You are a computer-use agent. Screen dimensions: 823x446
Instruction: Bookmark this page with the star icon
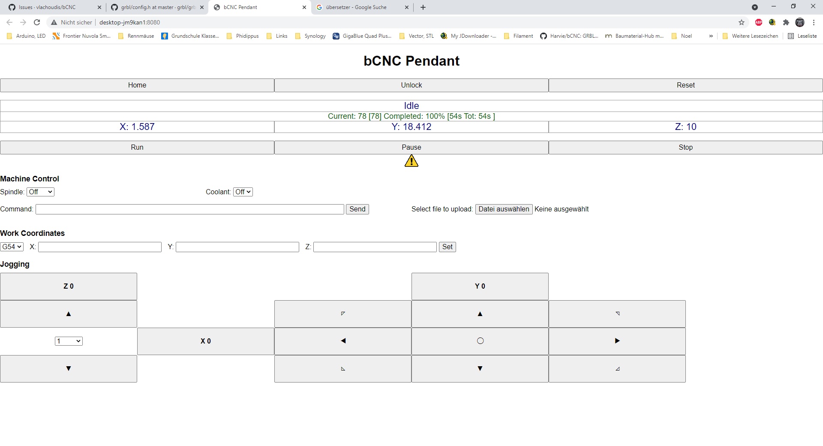click(x=742, y=22)
